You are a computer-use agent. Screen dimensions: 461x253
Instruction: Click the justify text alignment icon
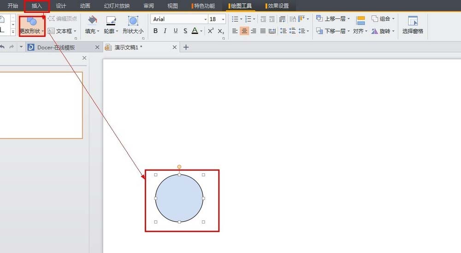point(263,31)
